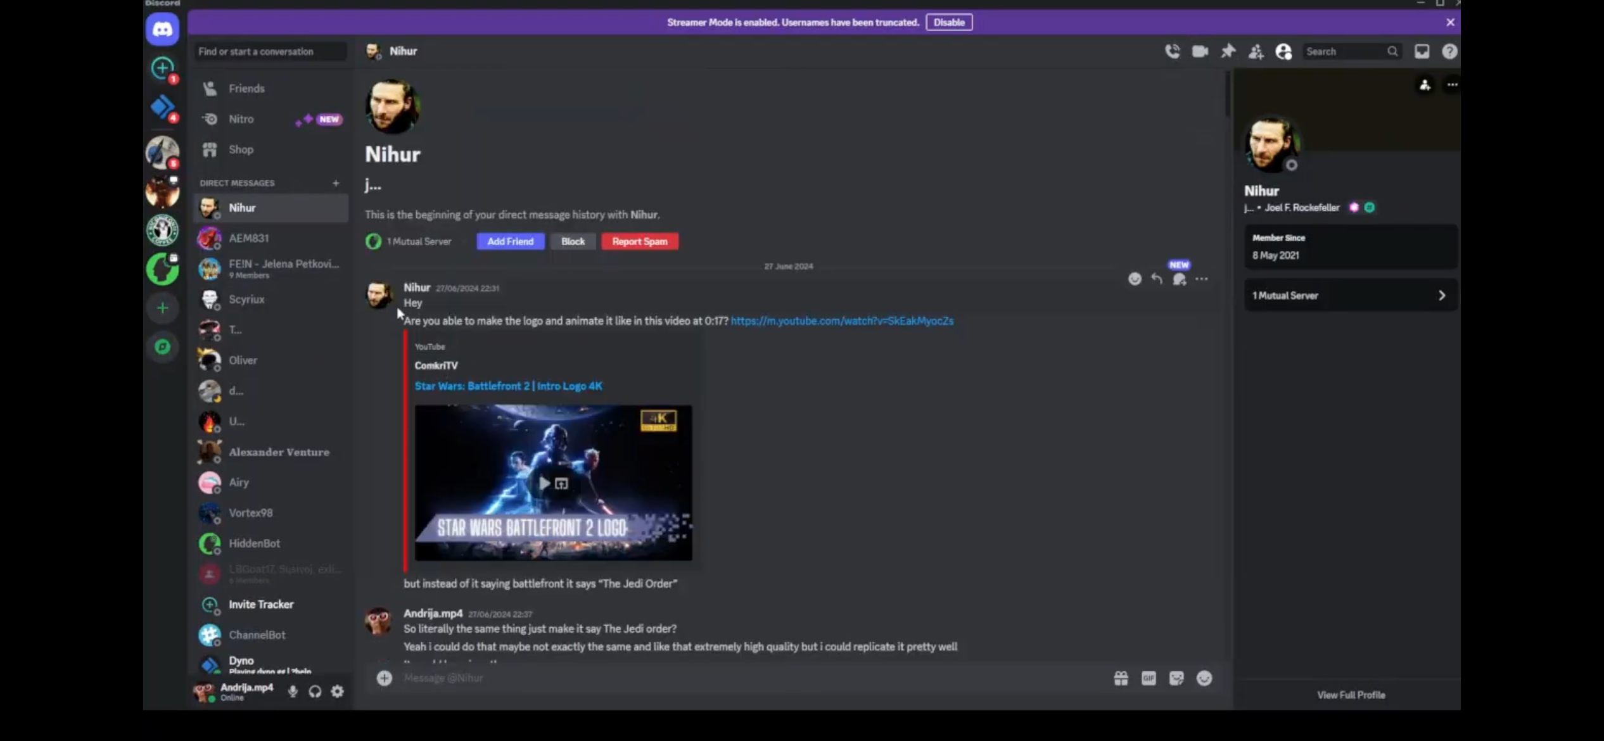Image resolution: width=1604 pixels, height=741 pixels.
Task: Open the GIF picker
Action: [1149, 678]
